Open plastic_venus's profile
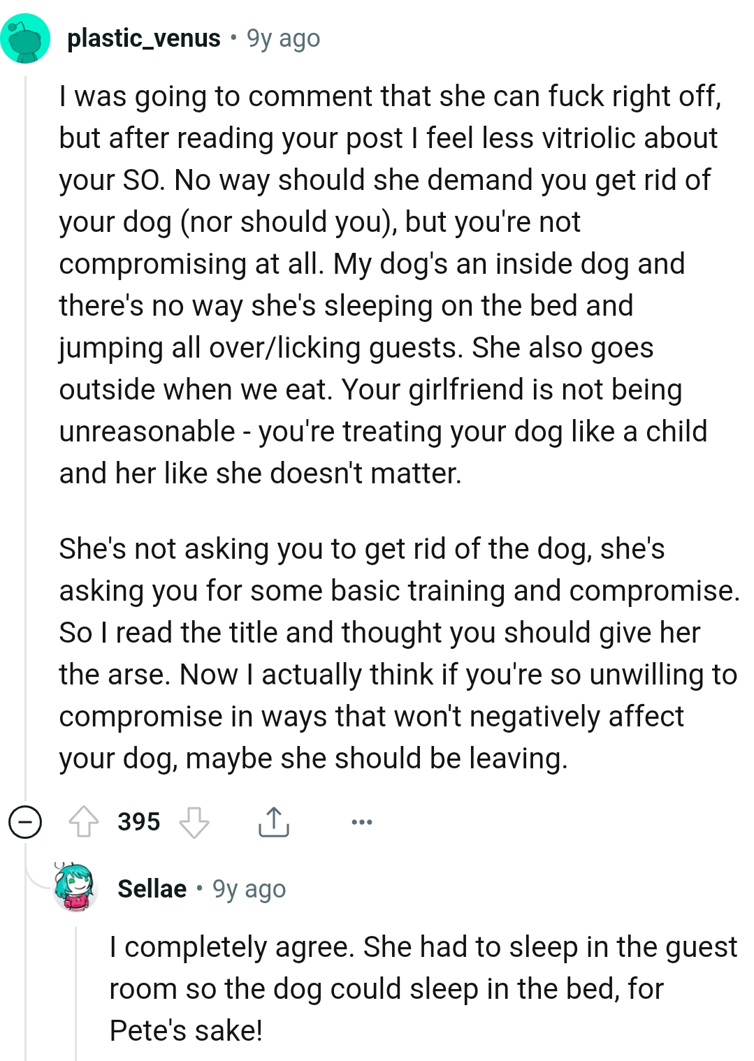 tap(143, 38)
